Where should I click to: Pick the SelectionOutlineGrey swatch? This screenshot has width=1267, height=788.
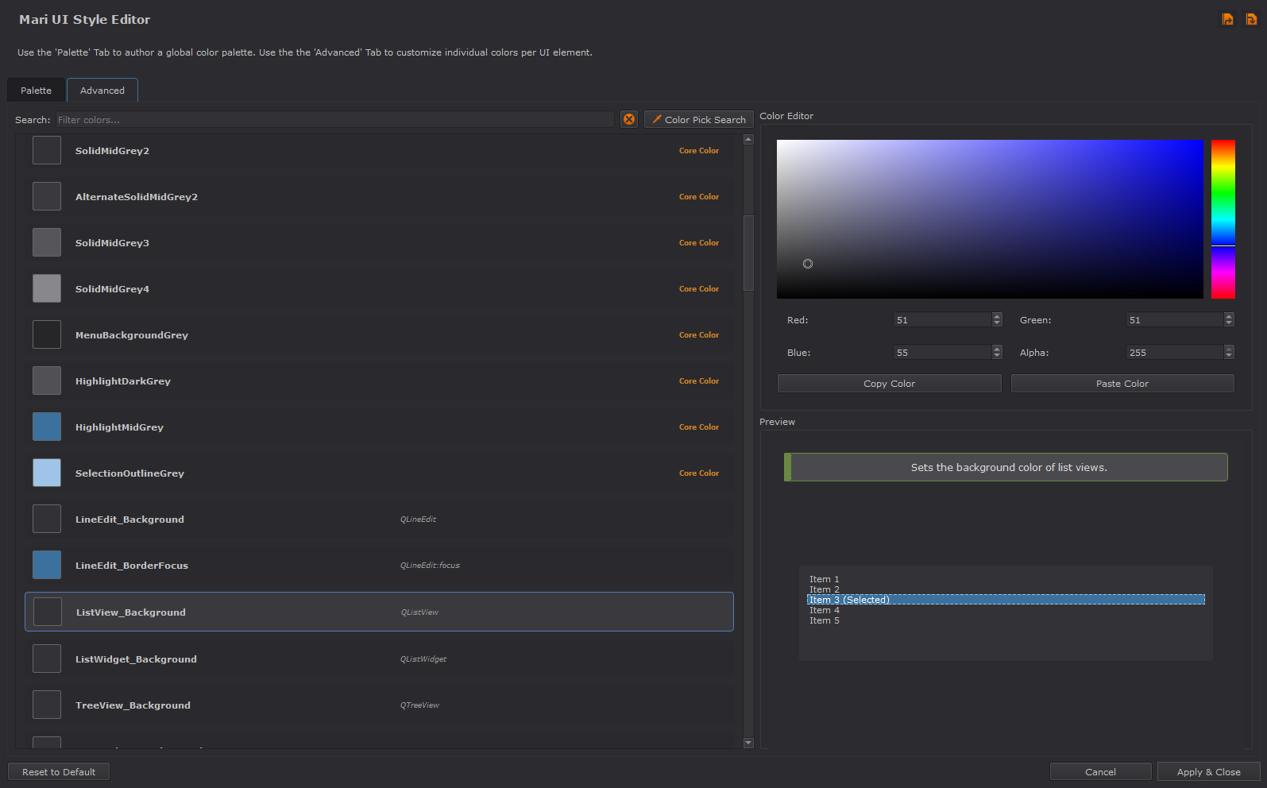tap(47, 473)
